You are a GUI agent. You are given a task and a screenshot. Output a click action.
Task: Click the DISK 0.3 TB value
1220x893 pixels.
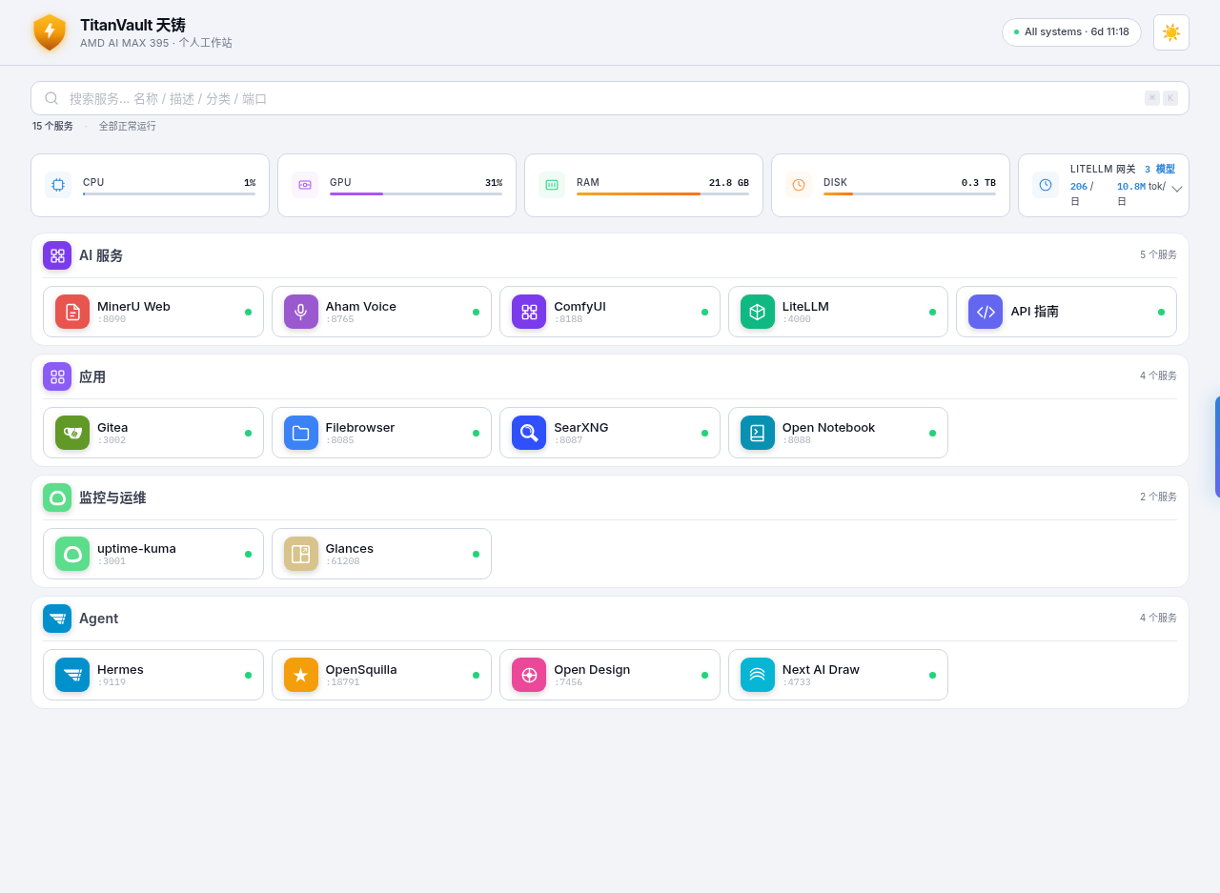pyautogui.click(x=978, y=183)
